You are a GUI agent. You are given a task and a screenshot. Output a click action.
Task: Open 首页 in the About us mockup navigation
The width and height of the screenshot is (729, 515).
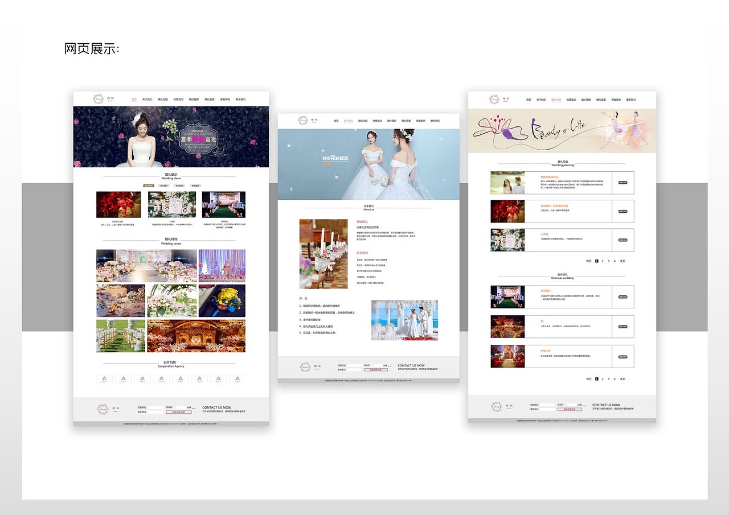[336, 121]
